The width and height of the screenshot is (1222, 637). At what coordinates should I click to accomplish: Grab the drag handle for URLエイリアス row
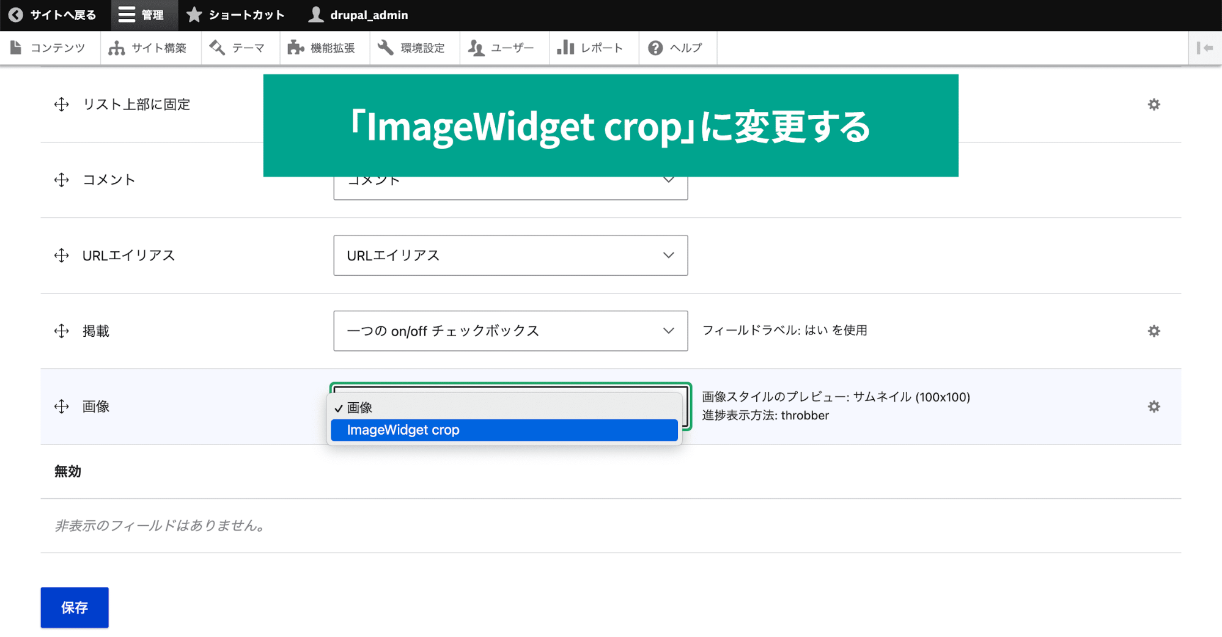(x=61, y=256)
